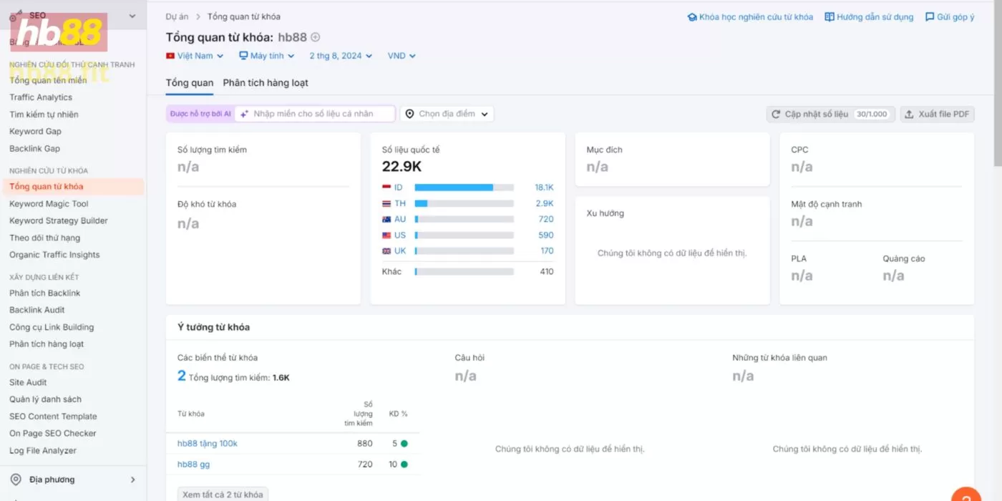Click the location pin icon in Chọn địa điểm
Screen dimensions: 1002x501
coord(410,114)
